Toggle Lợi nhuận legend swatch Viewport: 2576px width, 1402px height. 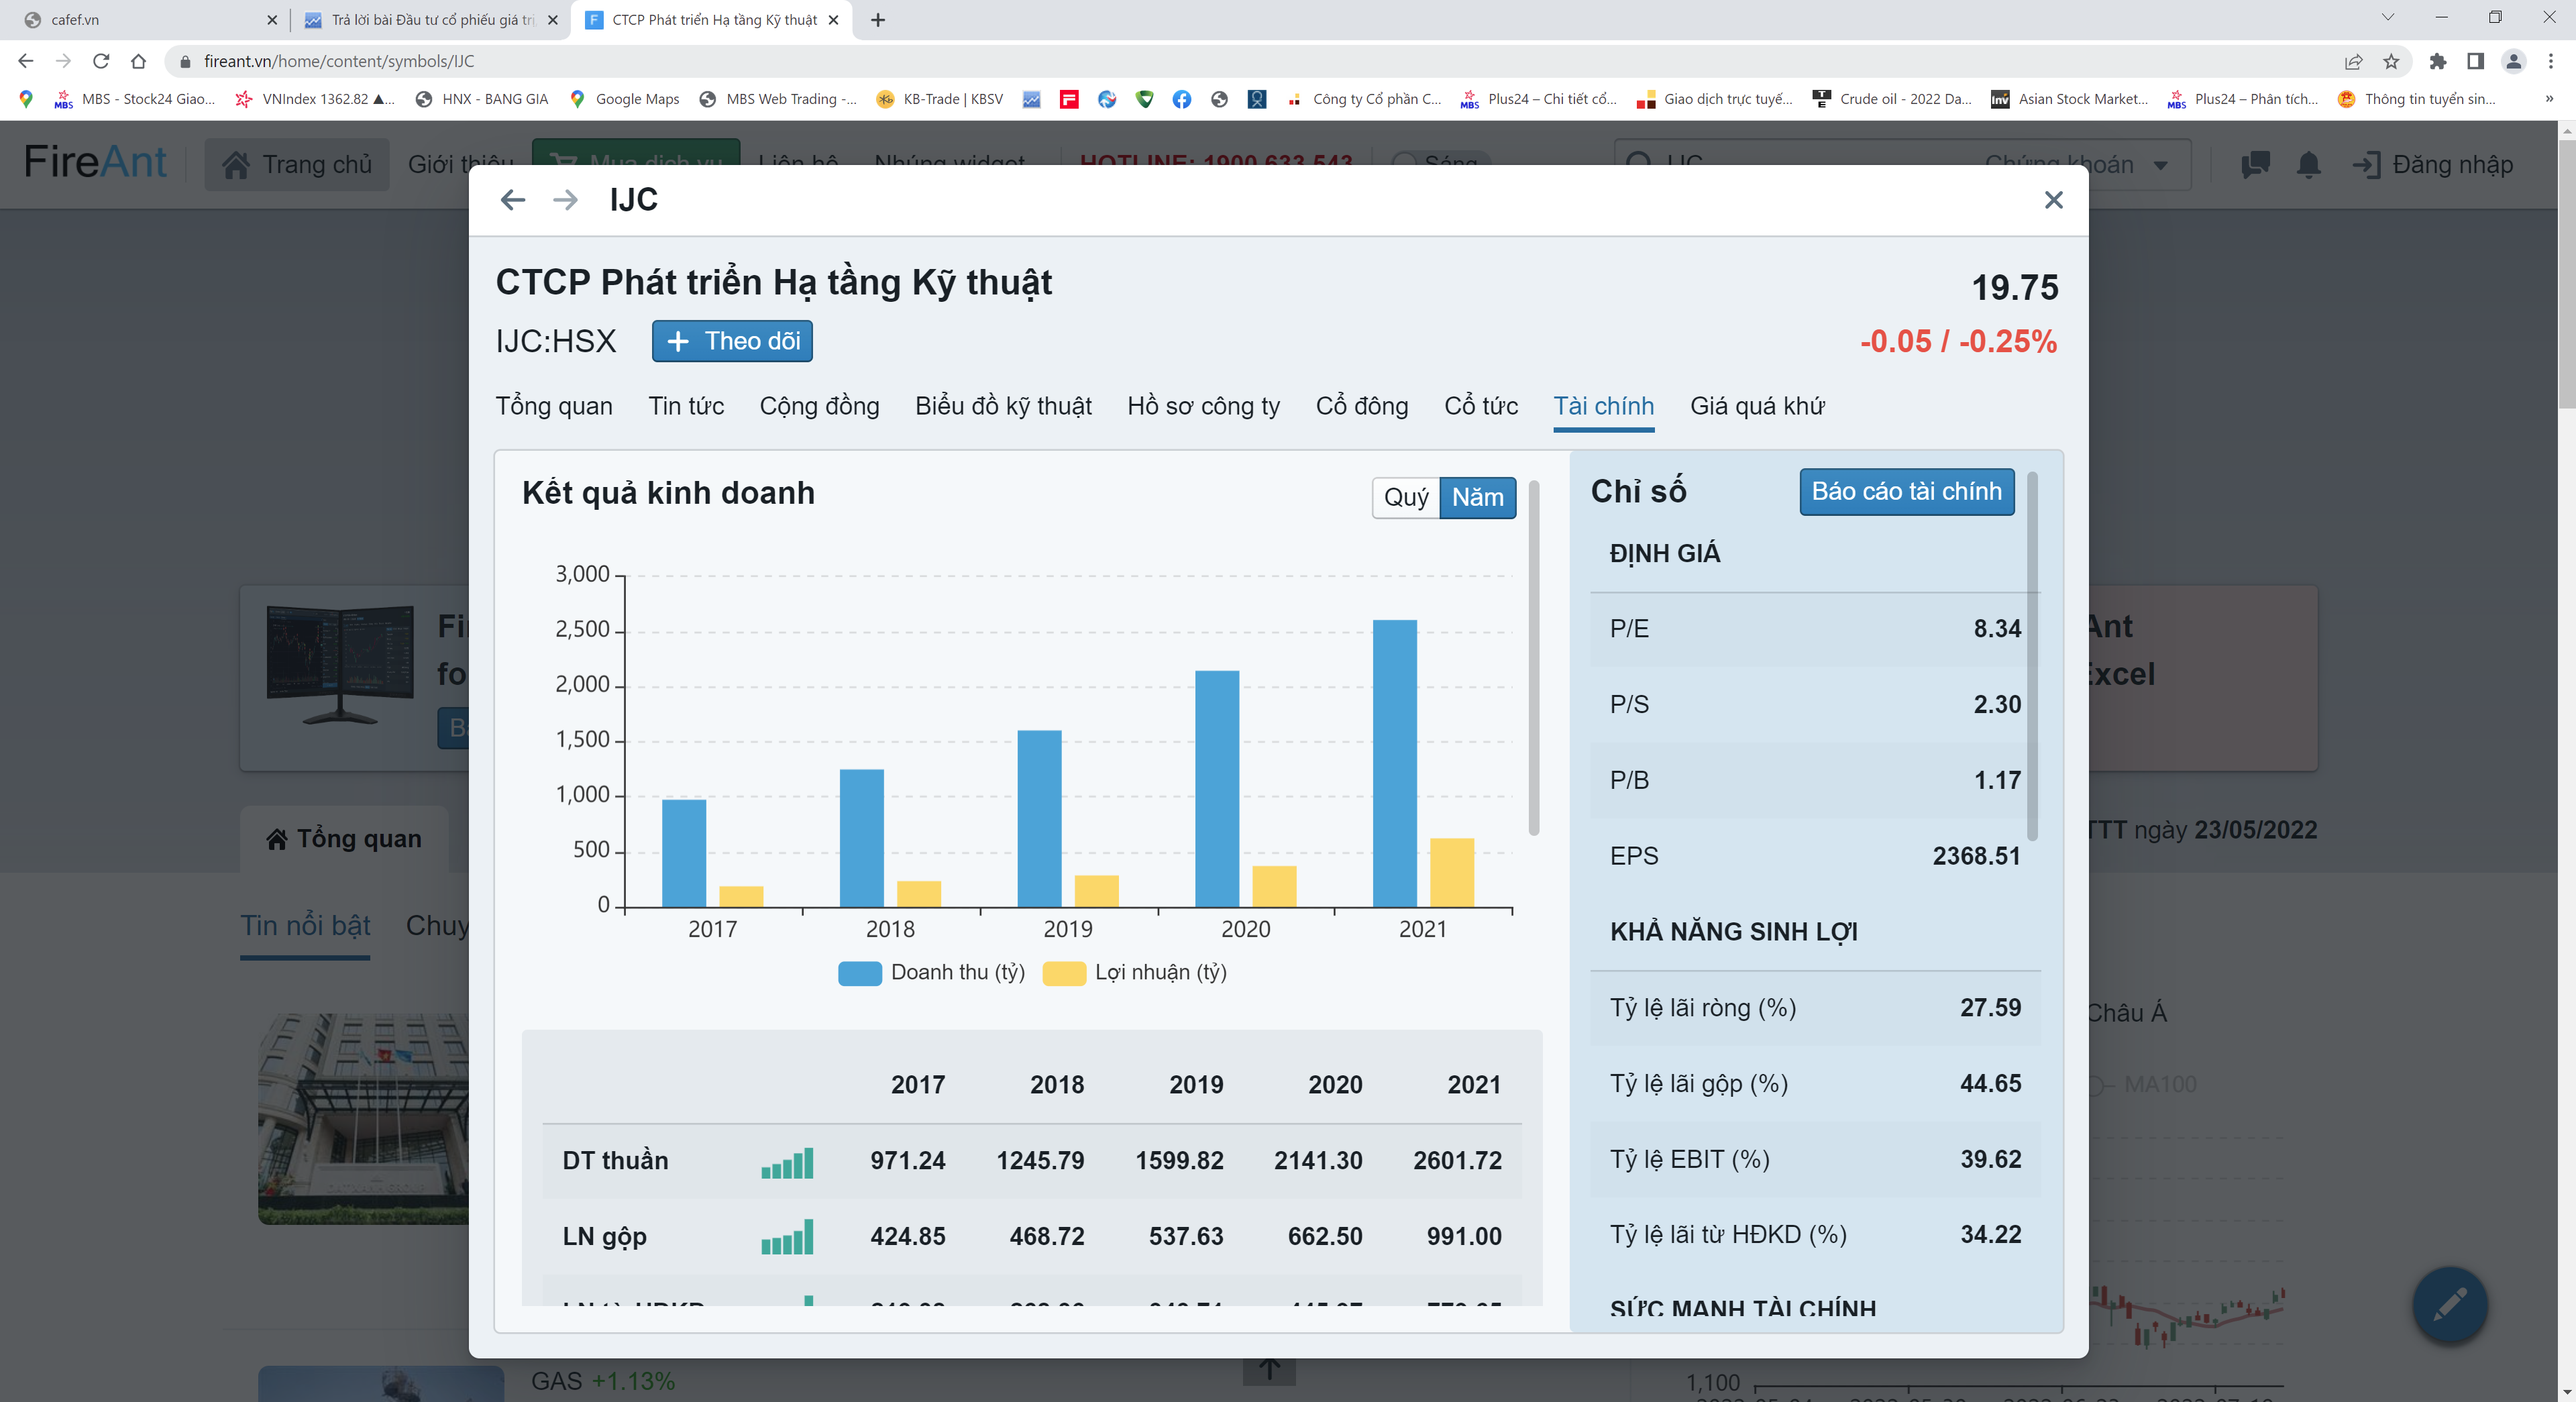coord(1064,973)
